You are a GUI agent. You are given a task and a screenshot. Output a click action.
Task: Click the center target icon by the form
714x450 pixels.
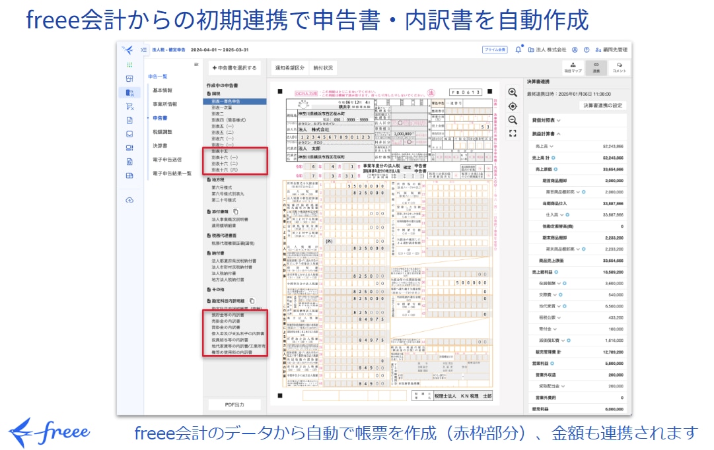(x=513, y=106)
